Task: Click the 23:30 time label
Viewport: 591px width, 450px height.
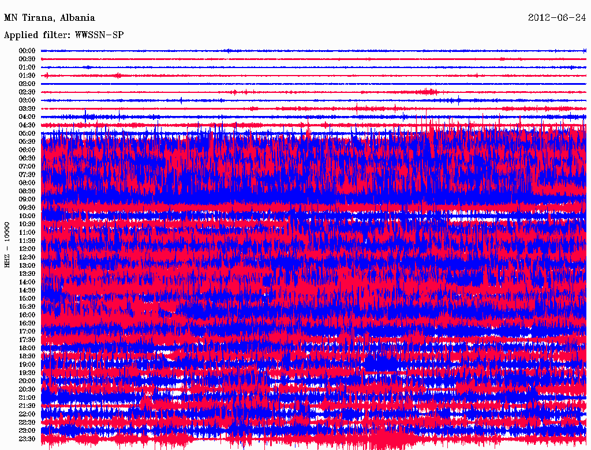Action: pyautogui.click(x=27, y=438)
